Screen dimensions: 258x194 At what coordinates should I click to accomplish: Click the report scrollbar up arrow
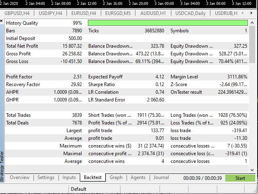252,23
